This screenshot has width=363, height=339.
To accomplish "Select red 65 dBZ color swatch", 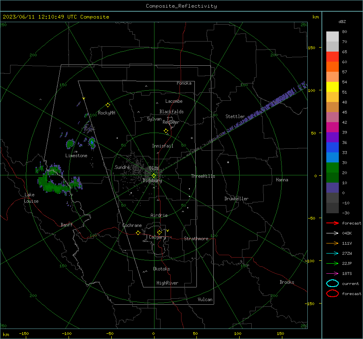I will click(332, 56).
